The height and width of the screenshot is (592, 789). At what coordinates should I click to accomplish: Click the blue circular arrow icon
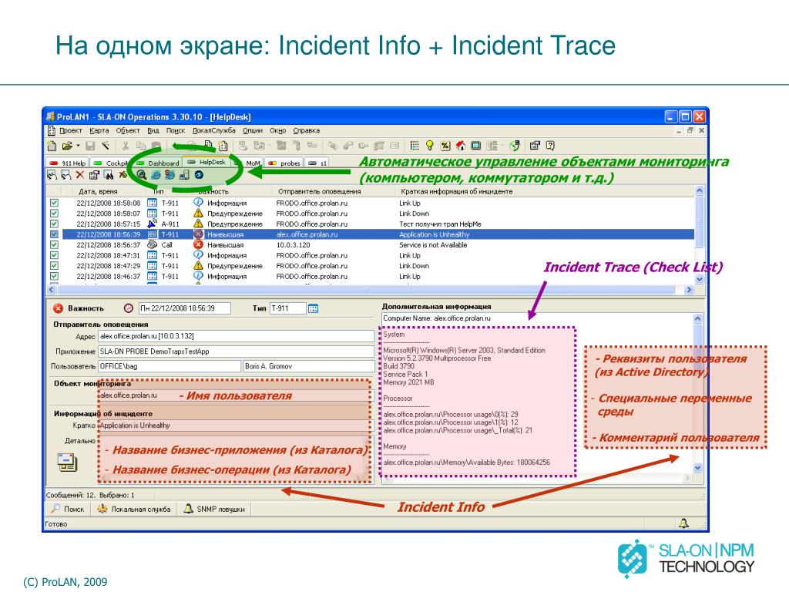point(199,175)
